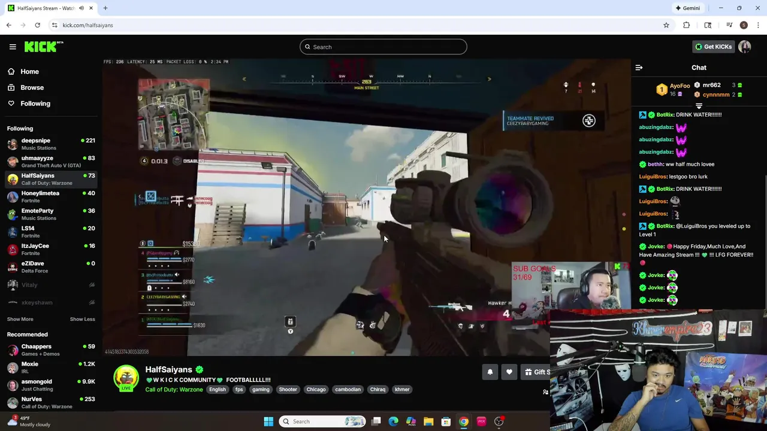This screenshot has height=431, width=767.
Task: Open the NurVes recommended channel
Action: [x=51, y=402]
